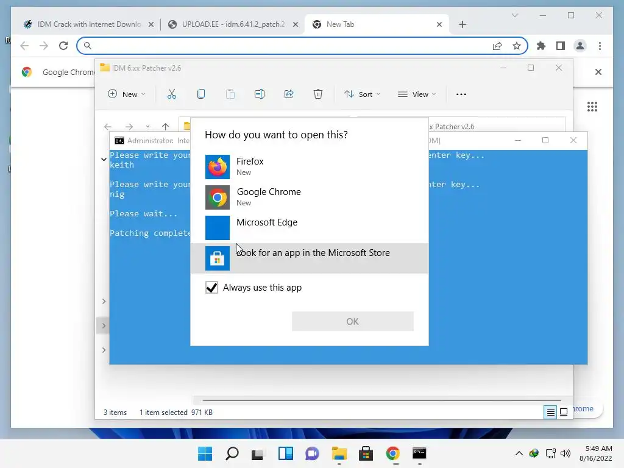Open Microsoft Store from taskbar
The image size is (624, 468).
coord(366,453)
